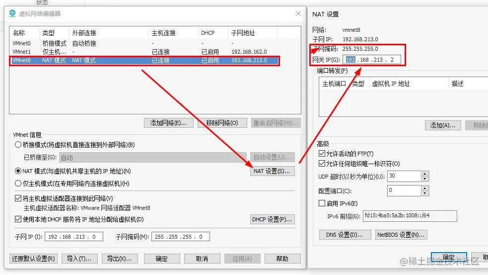Click the 添加网络(E)... button
Image resolution: width=488 pixels, height=275 pixels.
pyautogui.click(x=169, y=123)
